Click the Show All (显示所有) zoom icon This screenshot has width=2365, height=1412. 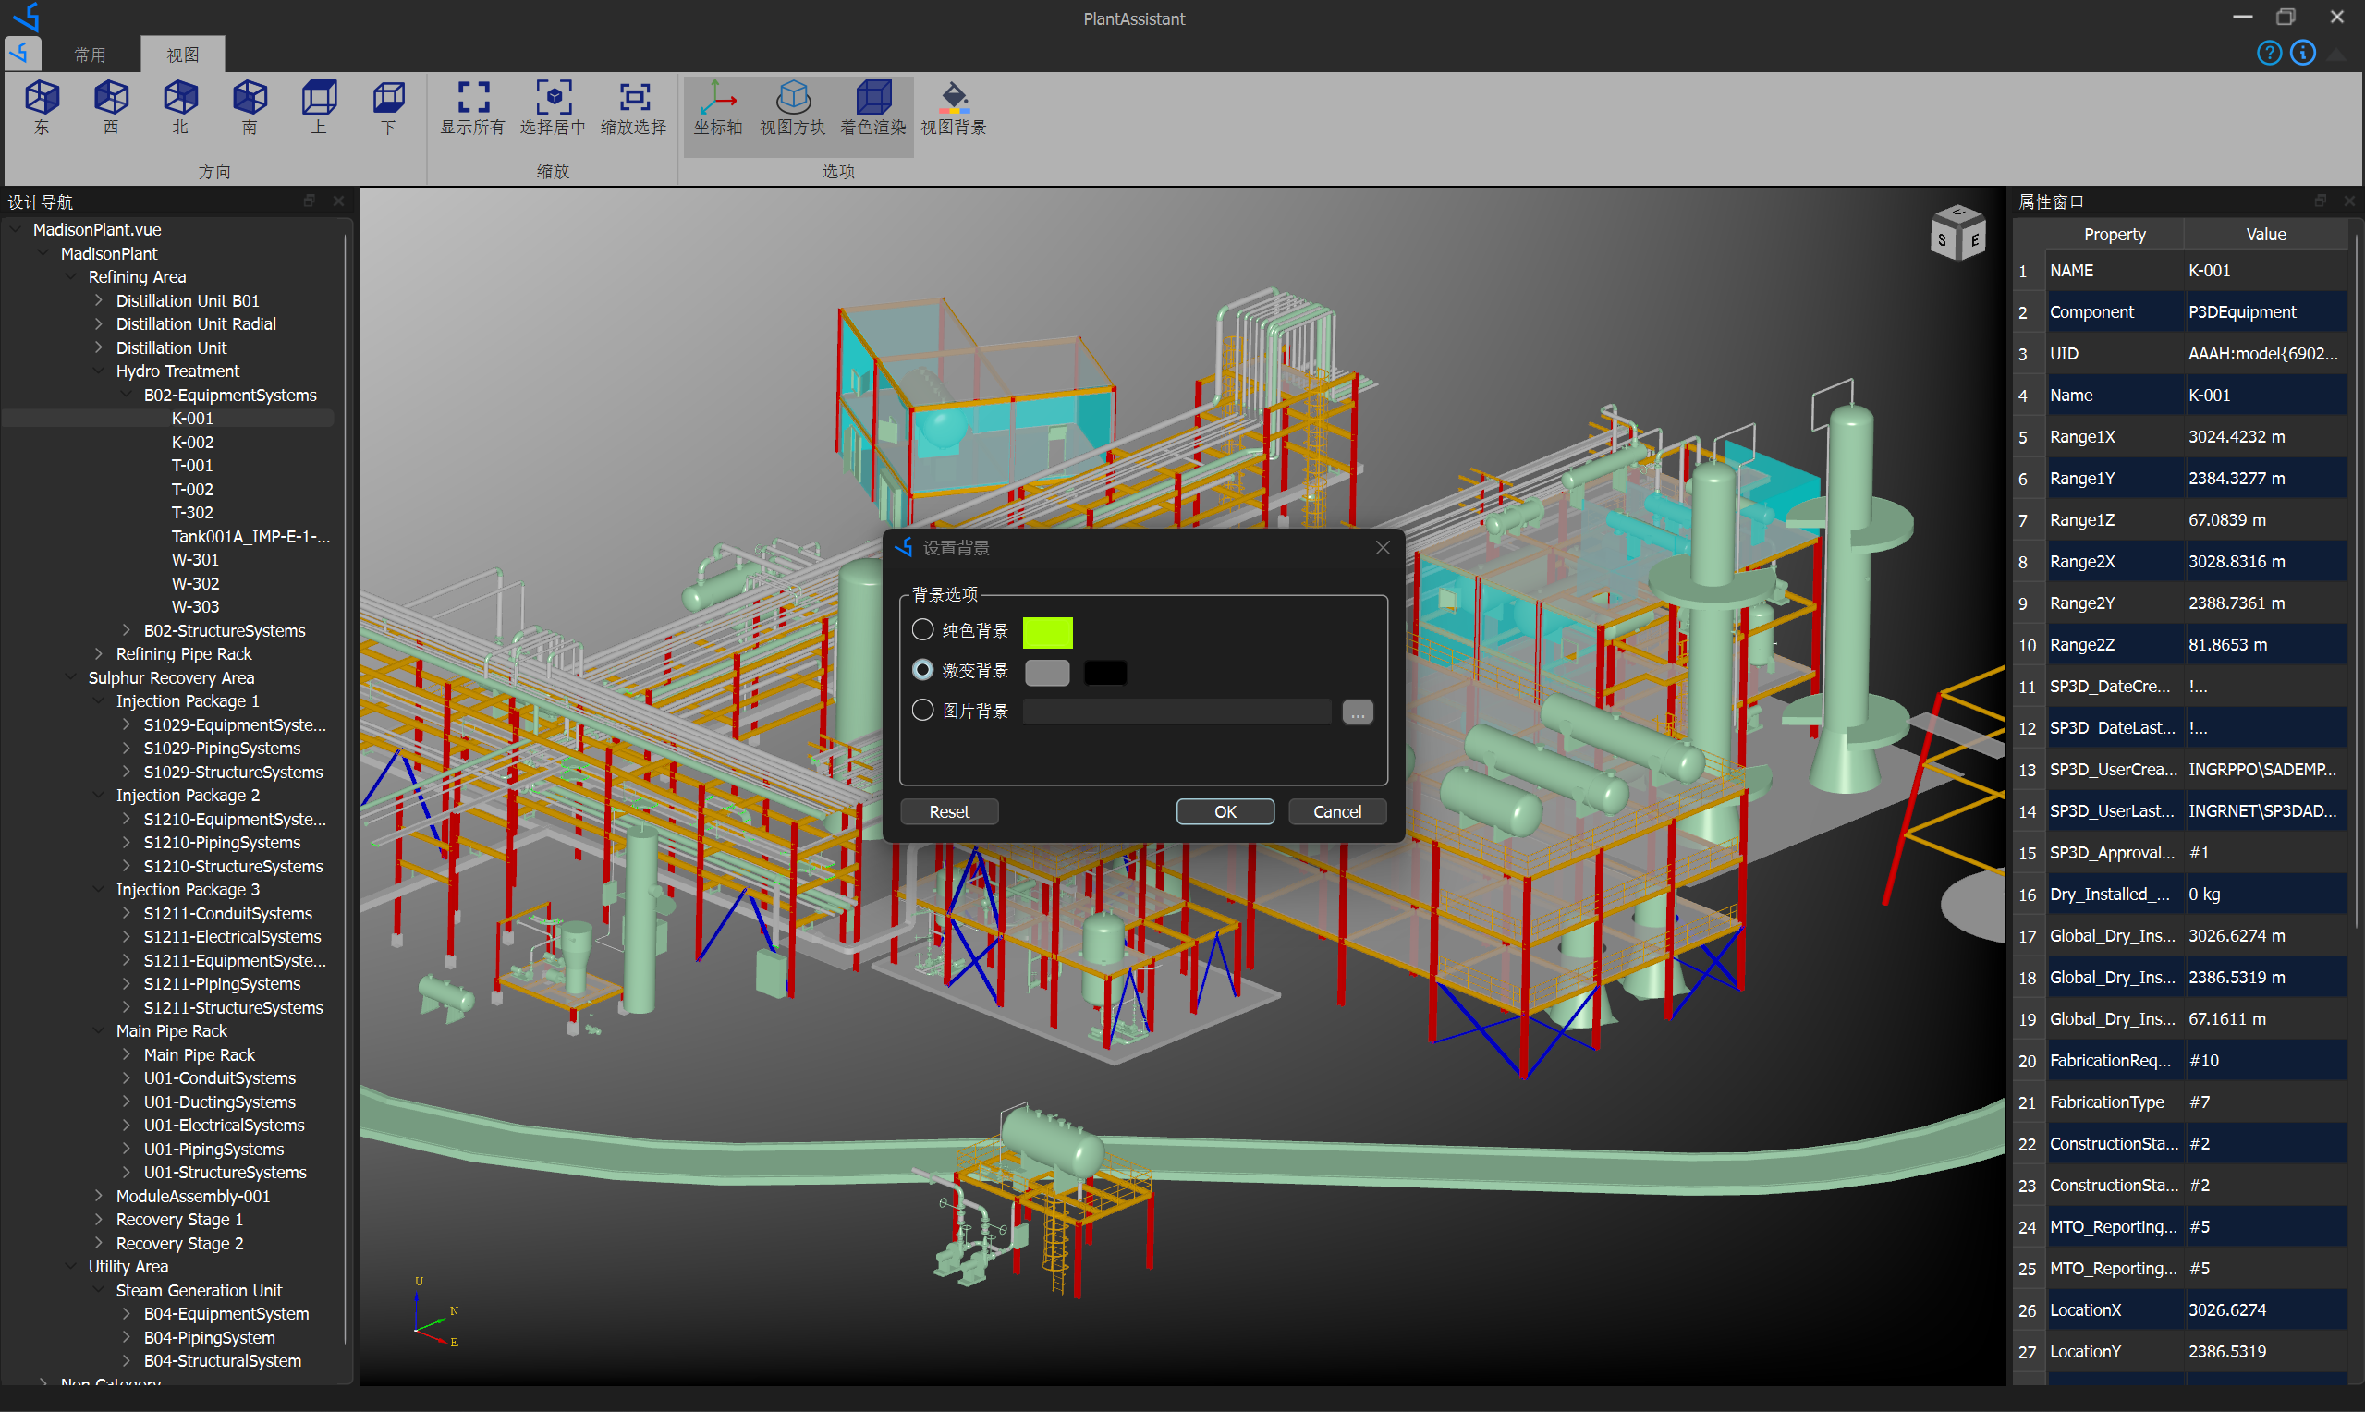tap(473, 98)
